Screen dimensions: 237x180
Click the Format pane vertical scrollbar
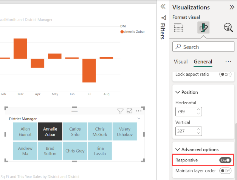coord(236,151)
